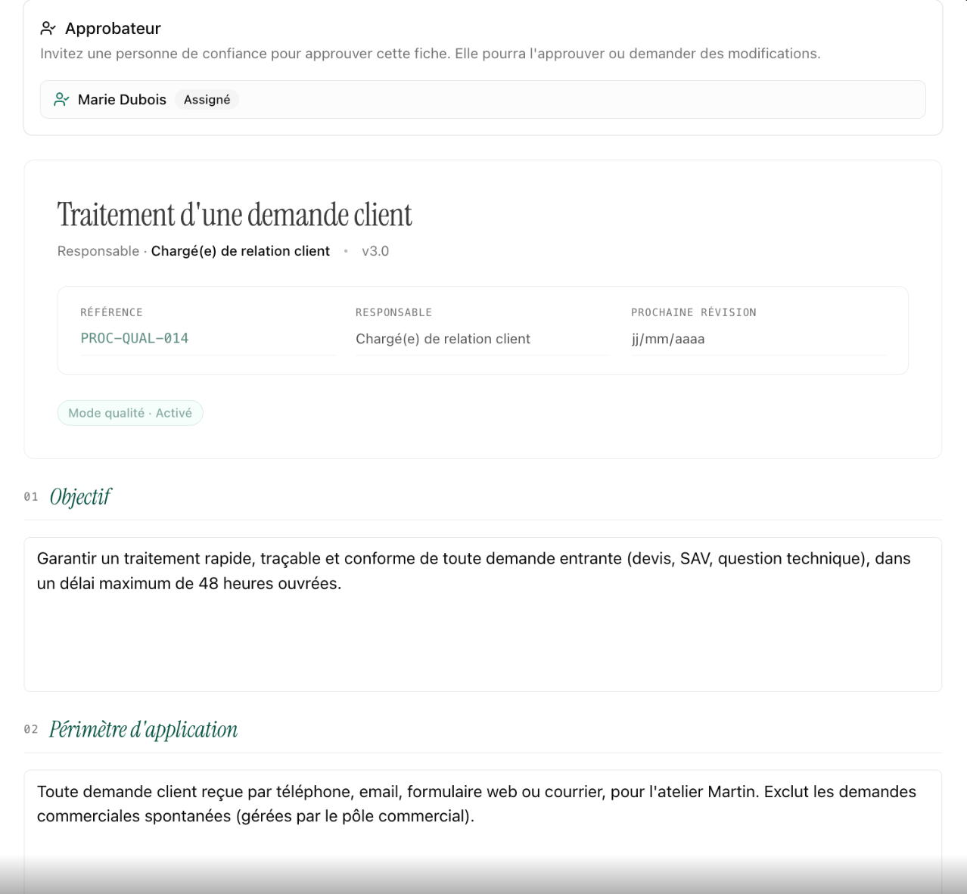
Task: Click the PROC-QUAL-014 reference field
Action: [x=207, y=339]
